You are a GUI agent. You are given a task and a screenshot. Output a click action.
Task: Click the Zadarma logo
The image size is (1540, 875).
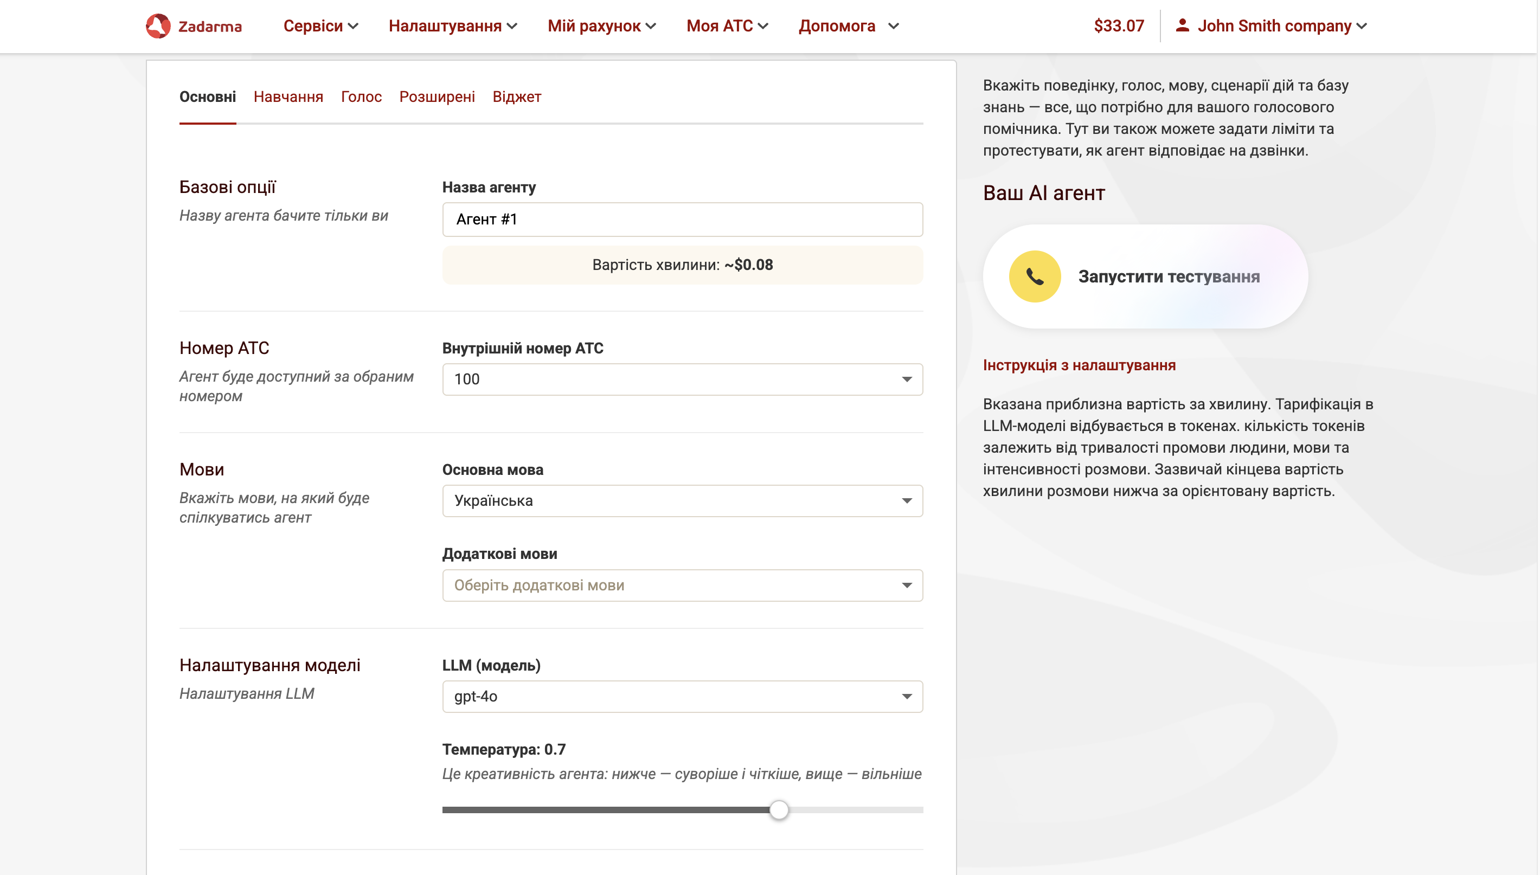pyautogui.click(x=193, y=26)
